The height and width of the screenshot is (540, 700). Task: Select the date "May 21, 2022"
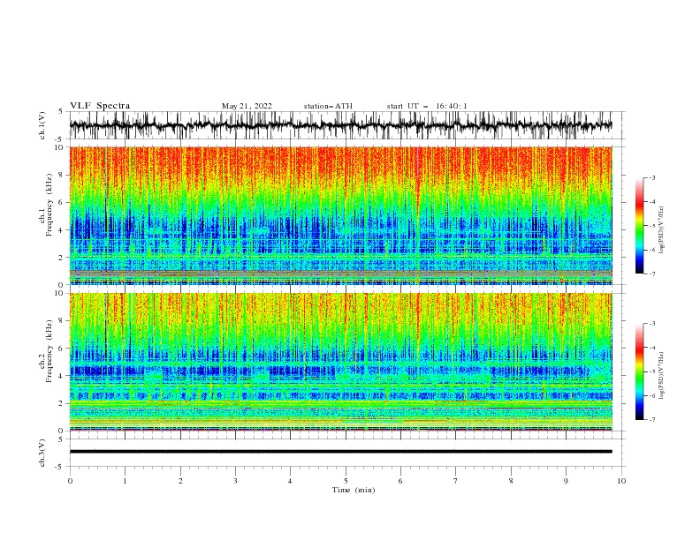pos(247,106)
